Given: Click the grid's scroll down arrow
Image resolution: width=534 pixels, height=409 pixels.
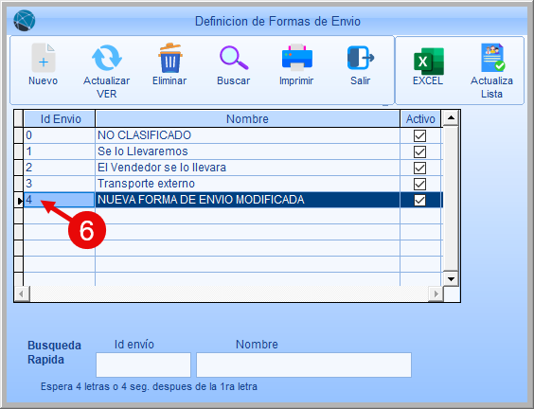Looking at the screenshot, I should (x=451, y=279).
